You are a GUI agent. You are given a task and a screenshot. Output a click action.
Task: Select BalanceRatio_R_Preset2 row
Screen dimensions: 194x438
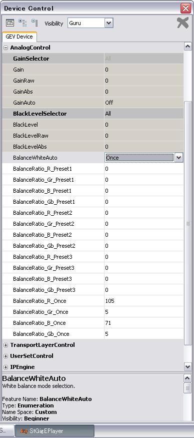click(92, 213)
